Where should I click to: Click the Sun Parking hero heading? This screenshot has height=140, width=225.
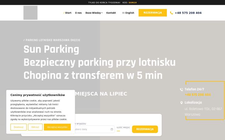pyautogui.click(x=51, y=49)
